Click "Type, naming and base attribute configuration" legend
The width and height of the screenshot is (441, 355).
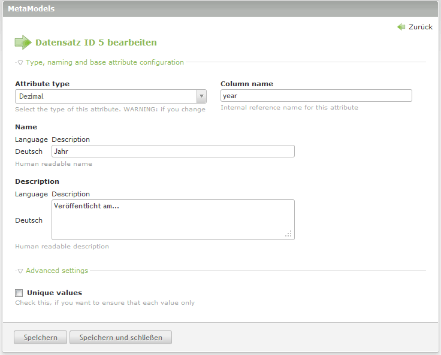[x=104, y=62]
